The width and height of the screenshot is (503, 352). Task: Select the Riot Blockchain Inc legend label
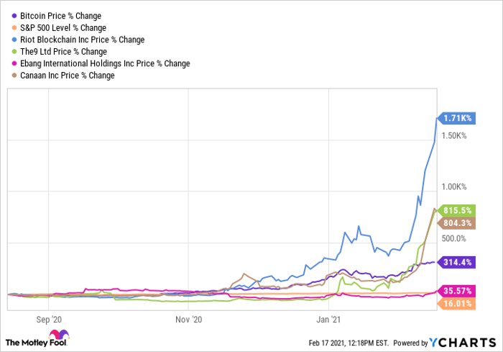click(83, 40)
